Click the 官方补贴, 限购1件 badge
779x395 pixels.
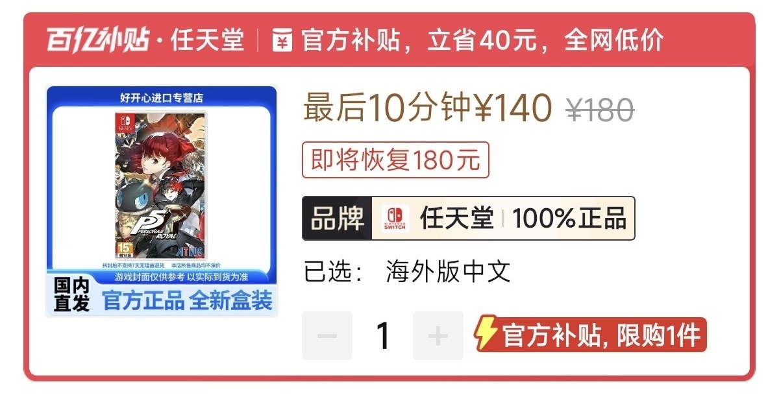[x=591, y=335]
